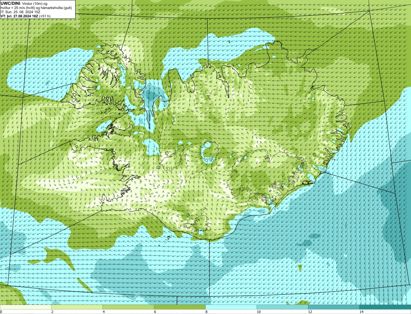Image resolution: width=411 pixels, height=314 pixels.
Task: Click the legend tick label "0"
Action: (1, 312)
